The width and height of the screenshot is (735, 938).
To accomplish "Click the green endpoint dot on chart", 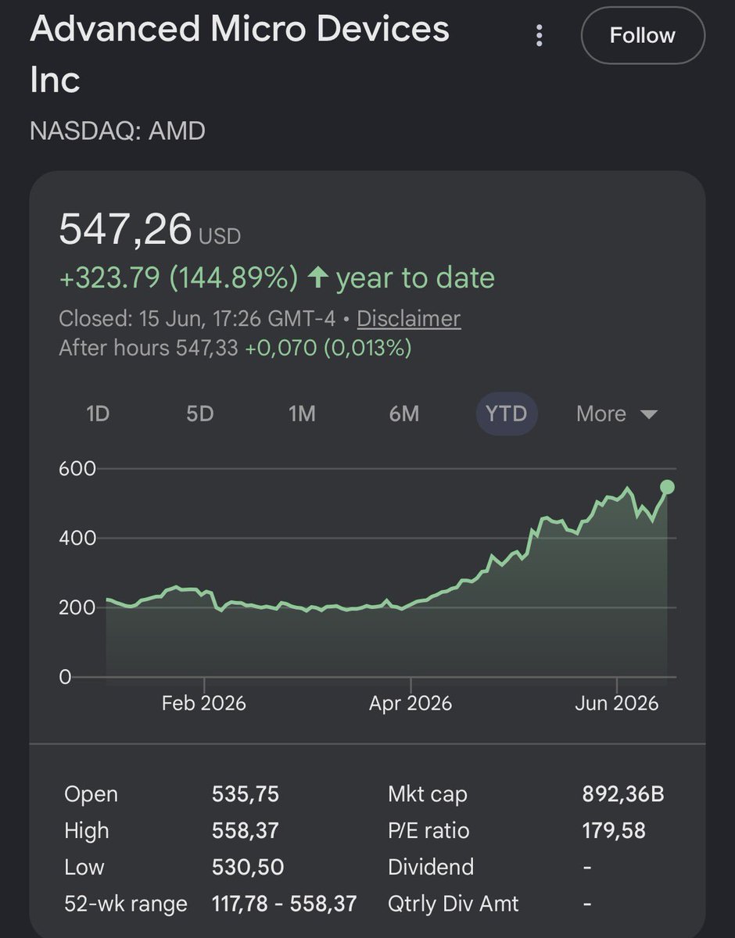I will pyautogui.click(x=668, y=487).
